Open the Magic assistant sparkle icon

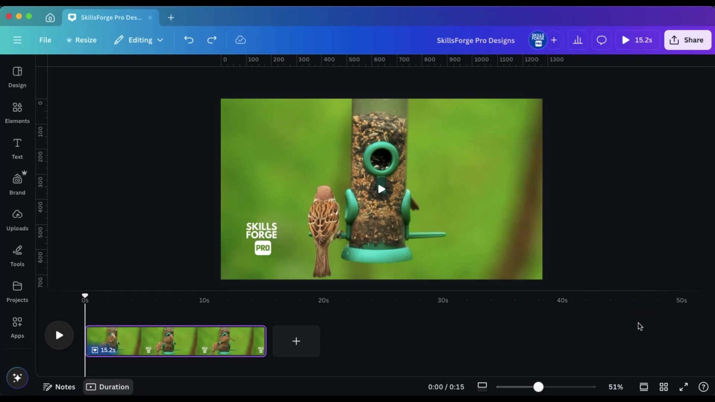pyautogui.click(x=17, y=378)
